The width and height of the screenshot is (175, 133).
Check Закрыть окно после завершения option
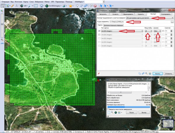pos(108,109)
